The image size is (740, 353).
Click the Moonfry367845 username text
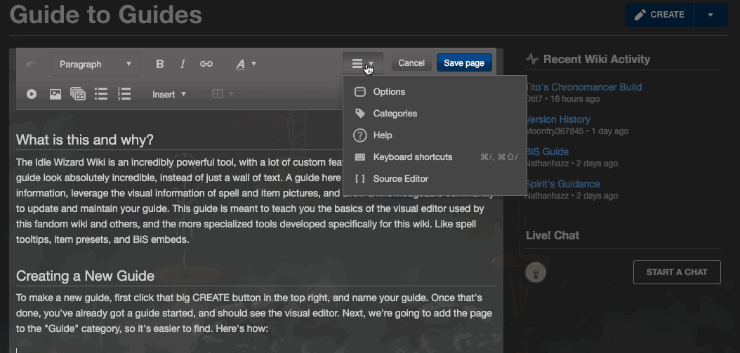(x=555, y=131)
